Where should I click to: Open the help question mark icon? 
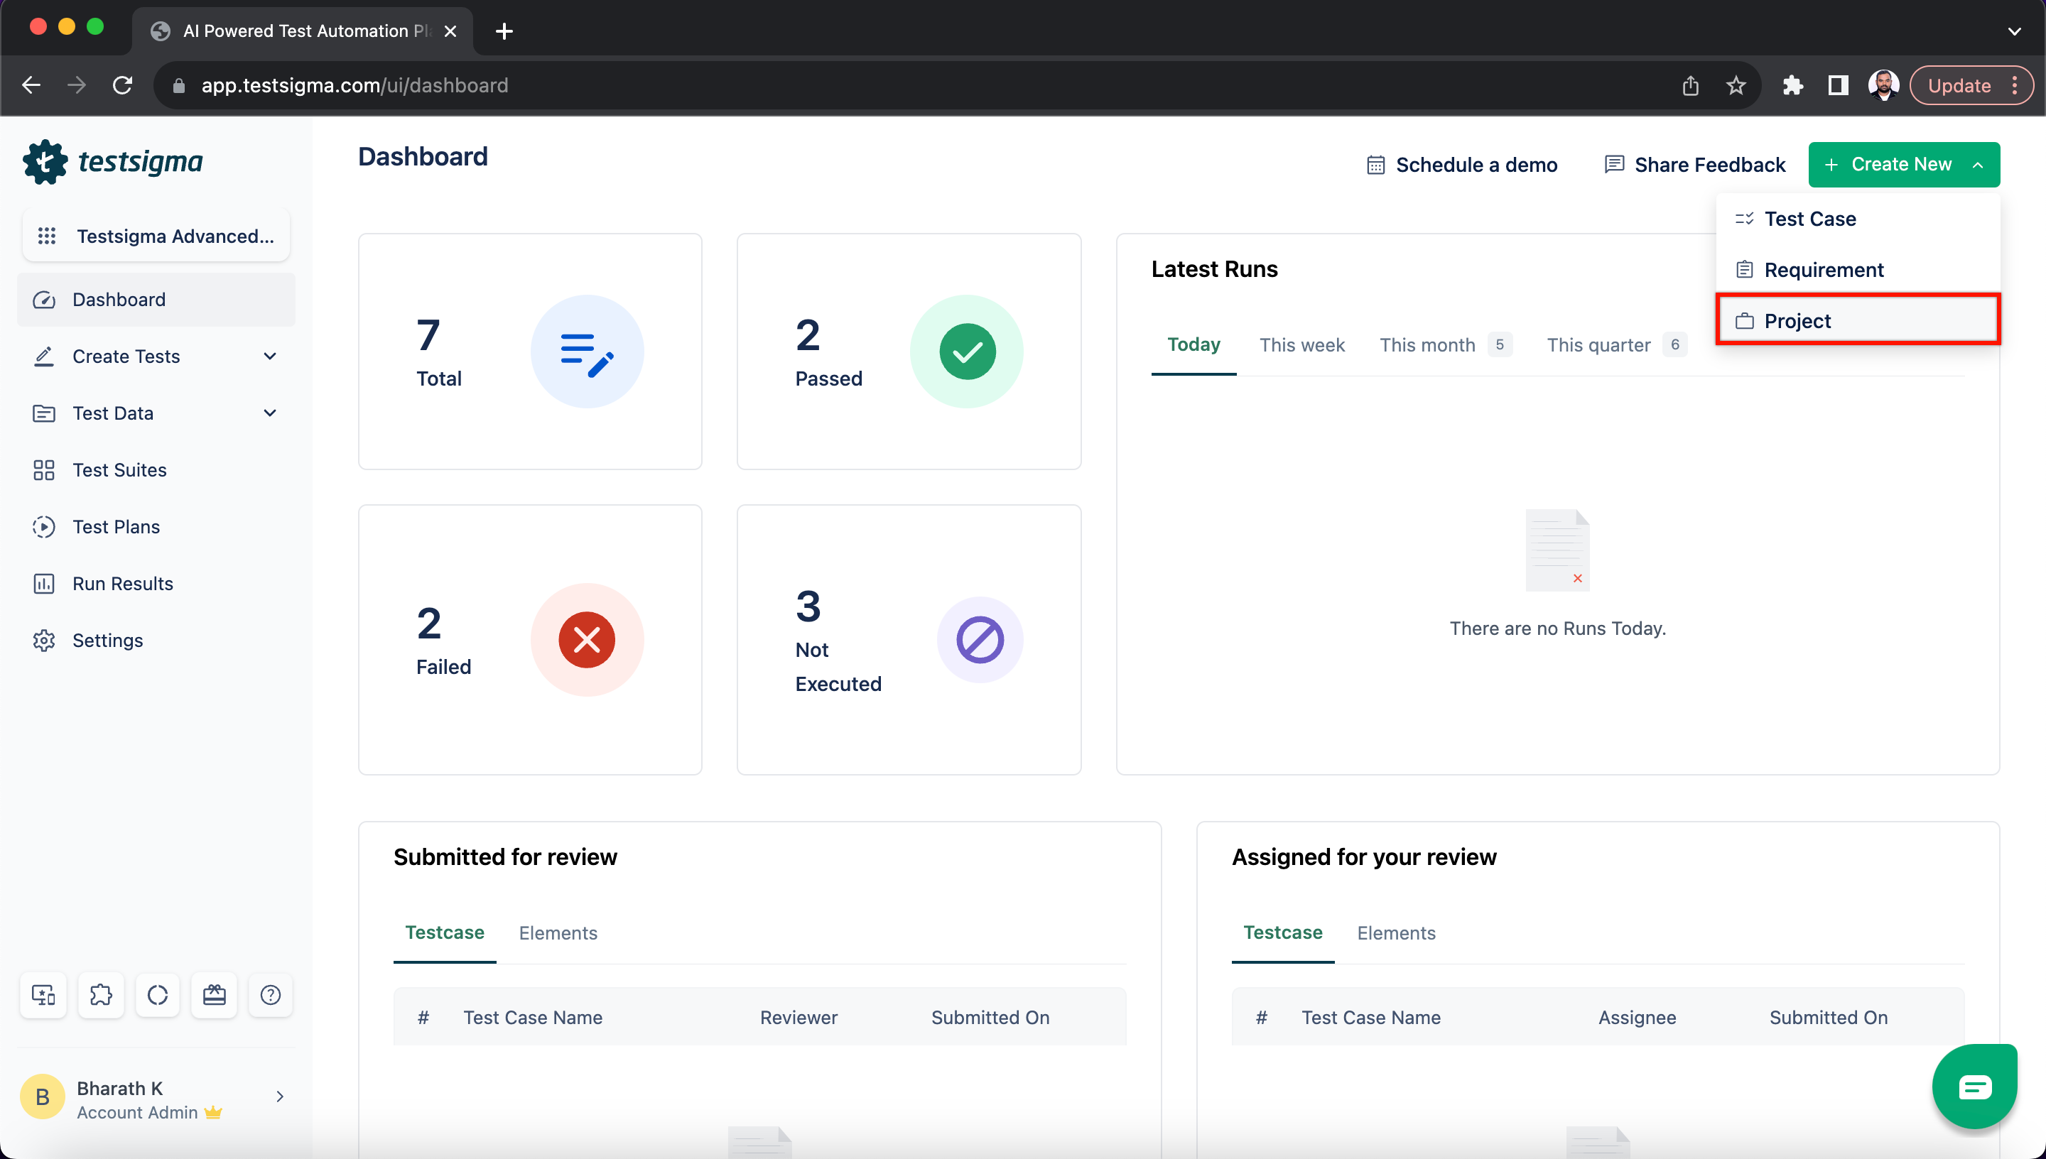point(270,994)
